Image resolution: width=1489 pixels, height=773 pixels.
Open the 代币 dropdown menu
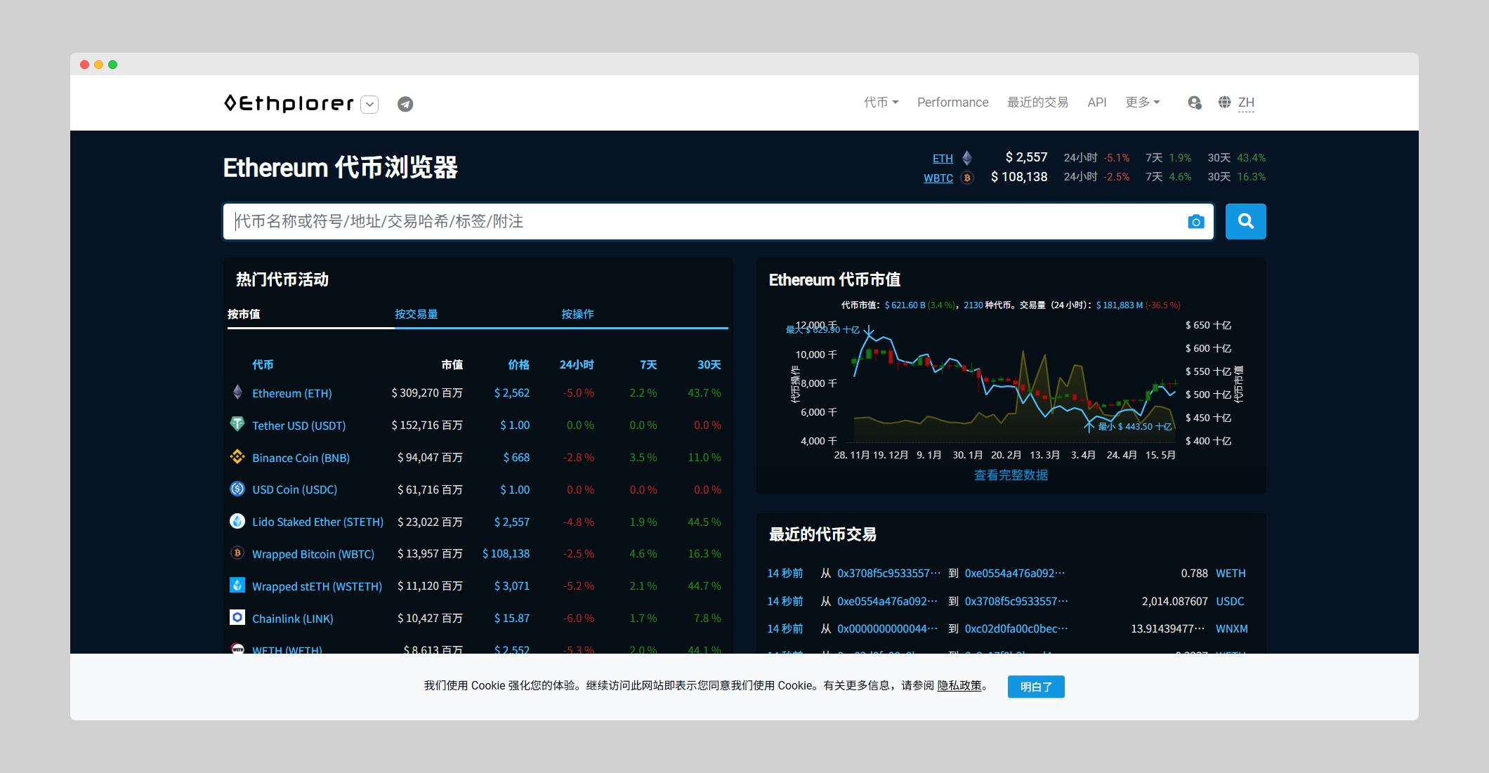coord(881,103)
